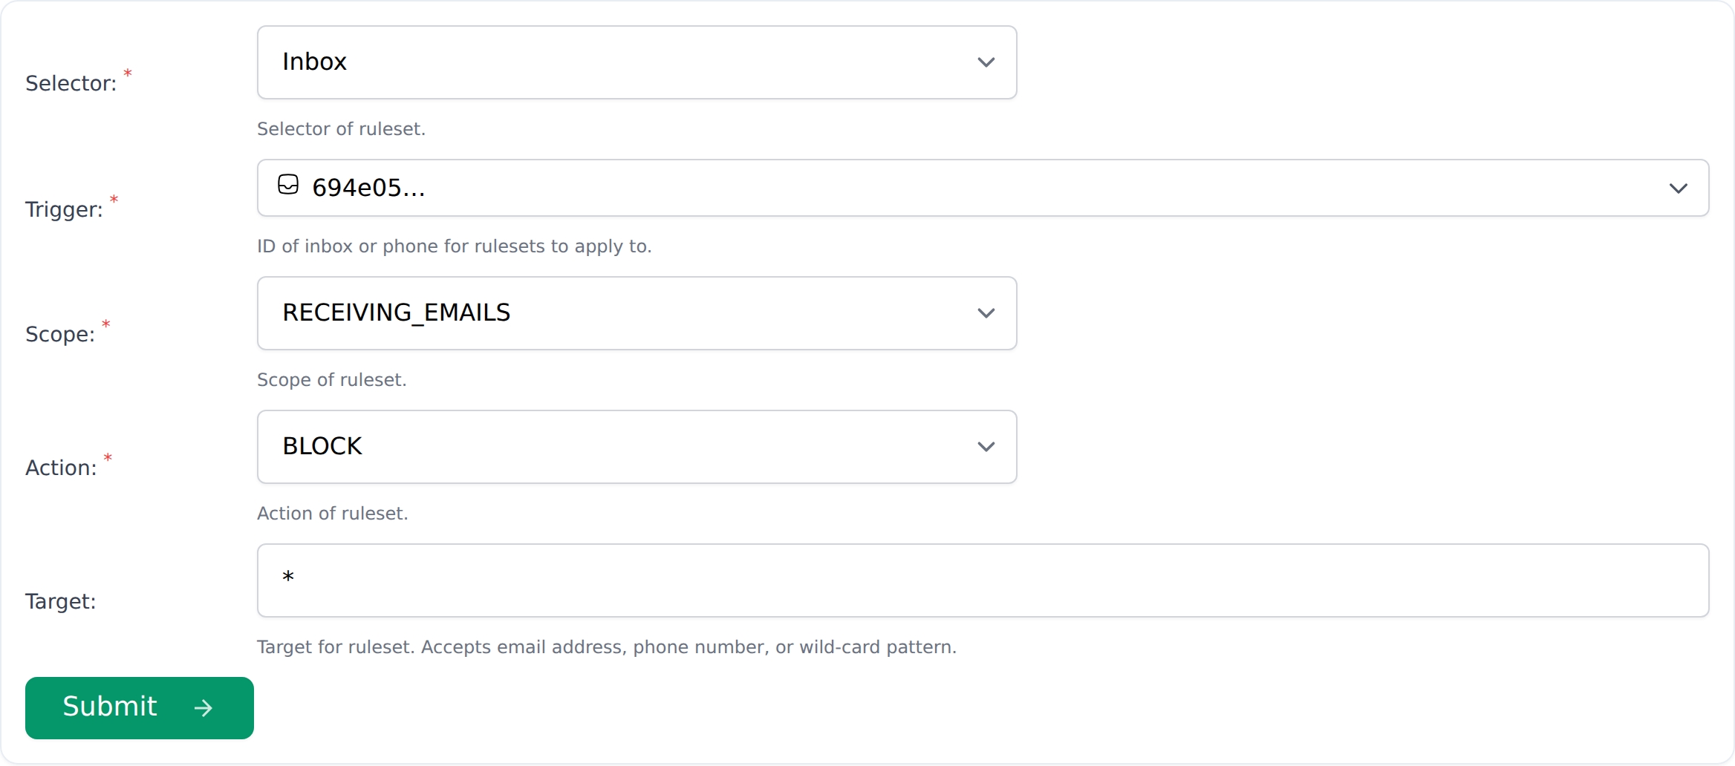This screenshot has width=1735, height=766.
Task: Click the "Target:" field label
Action: tap(60, 601)
